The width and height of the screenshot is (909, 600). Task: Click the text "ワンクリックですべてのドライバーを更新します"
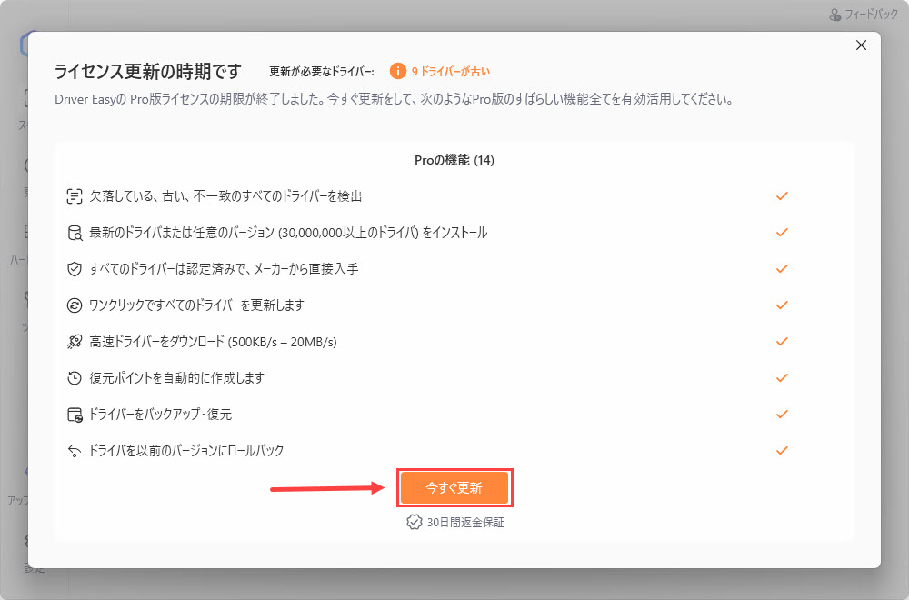pyautogui.click(x=196, y=305)
